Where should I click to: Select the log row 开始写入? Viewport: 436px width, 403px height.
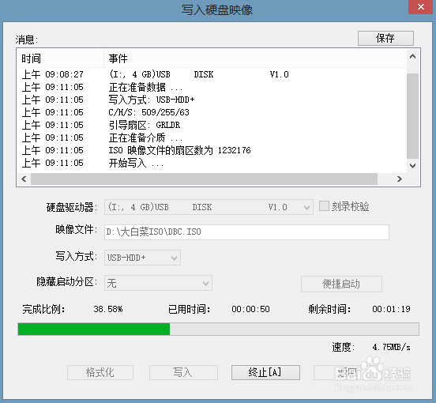(x=212, y=163)
